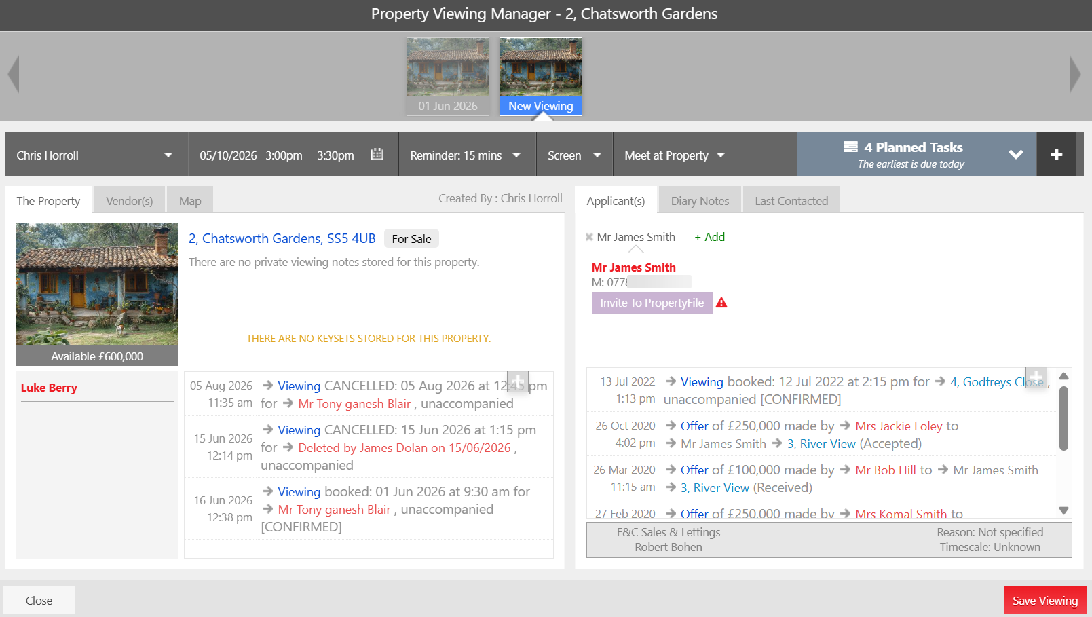Viewport: 1092px width, 617px height.
Task: Expand the 4 Planned Tasks chevron
Action: pyautogui.click(x=1016, y=155)
